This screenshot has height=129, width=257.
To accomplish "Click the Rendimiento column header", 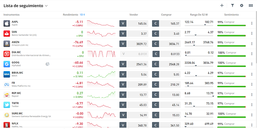I will 70,15.
